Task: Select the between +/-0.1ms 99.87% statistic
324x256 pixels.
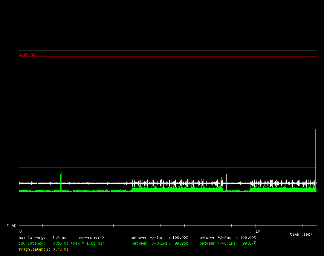Action: [x=228, y=243]
